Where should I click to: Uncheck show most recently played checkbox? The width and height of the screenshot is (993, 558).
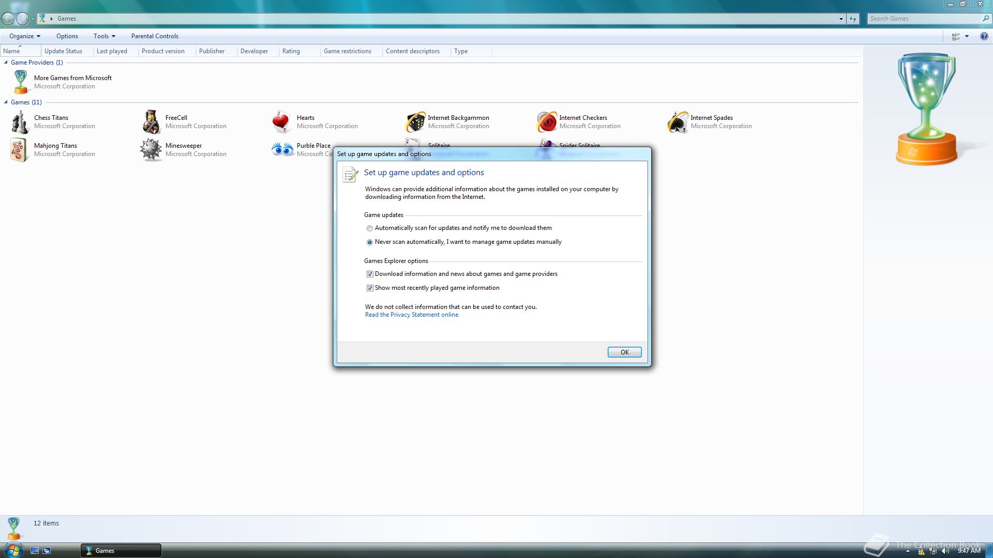[370, 288]
